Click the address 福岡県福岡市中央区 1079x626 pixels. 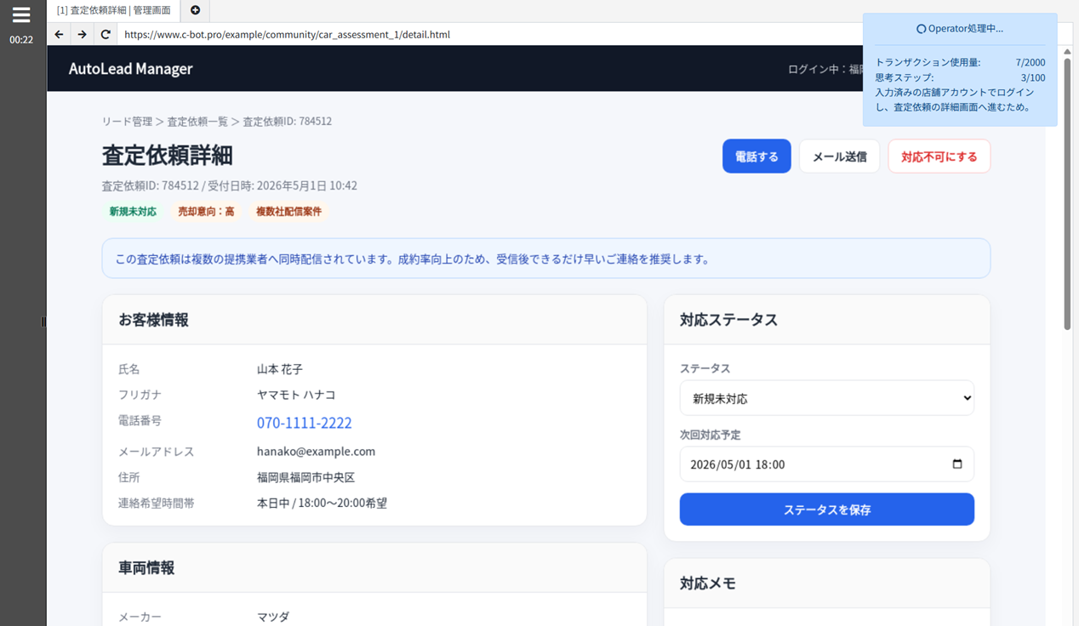pyautogui.click(x=305, y=478)
